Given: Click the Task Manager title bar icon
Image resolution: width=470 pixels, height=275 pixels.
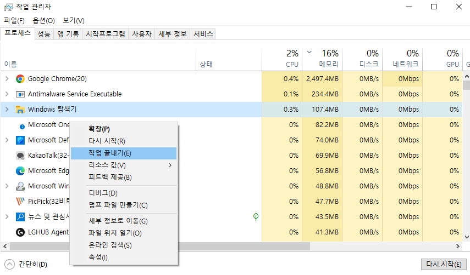Looking at the screenshot, I should point(9,7).
